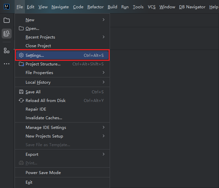This screenshot has width=219, height=188.
Task: Toggle Power Save Mode
Action: pos(62,172)
